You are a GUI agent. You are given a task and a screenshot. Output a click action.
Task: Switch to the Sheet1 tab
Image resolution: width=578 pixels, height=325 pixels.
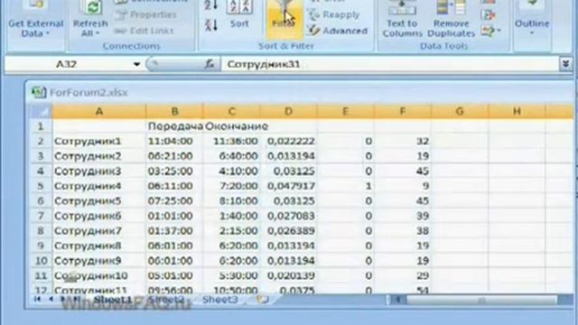pyautogui.click(x=112, y=300)
